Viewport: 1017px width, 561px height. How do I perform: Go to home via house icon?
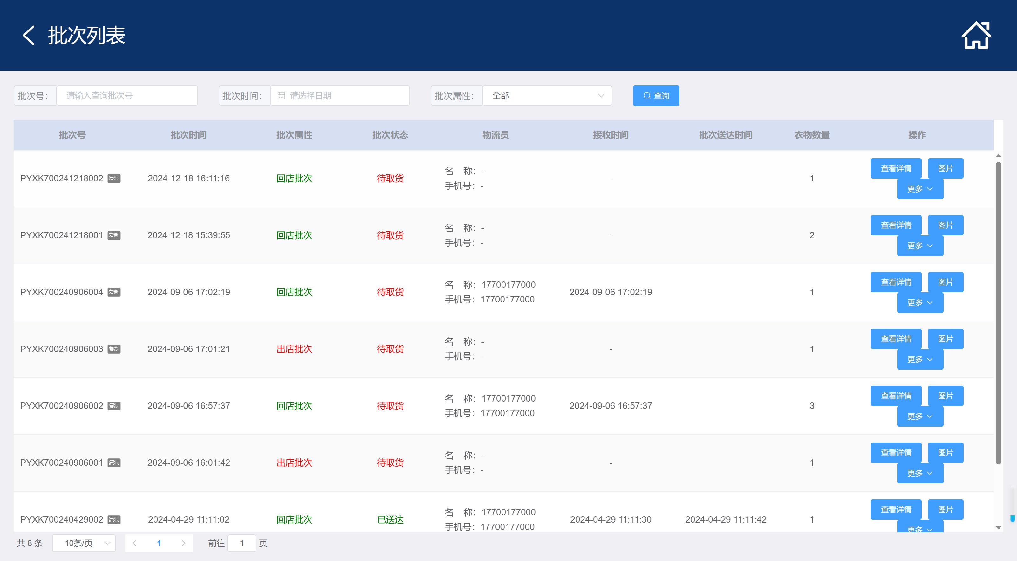[x=976, y=36]
